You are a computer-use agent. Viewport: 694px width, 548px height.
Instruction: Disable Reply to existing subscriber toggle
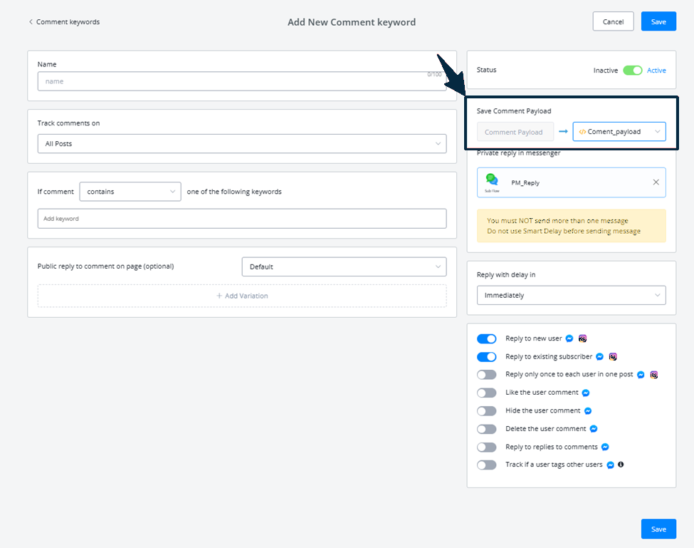(x=486, y=356)
